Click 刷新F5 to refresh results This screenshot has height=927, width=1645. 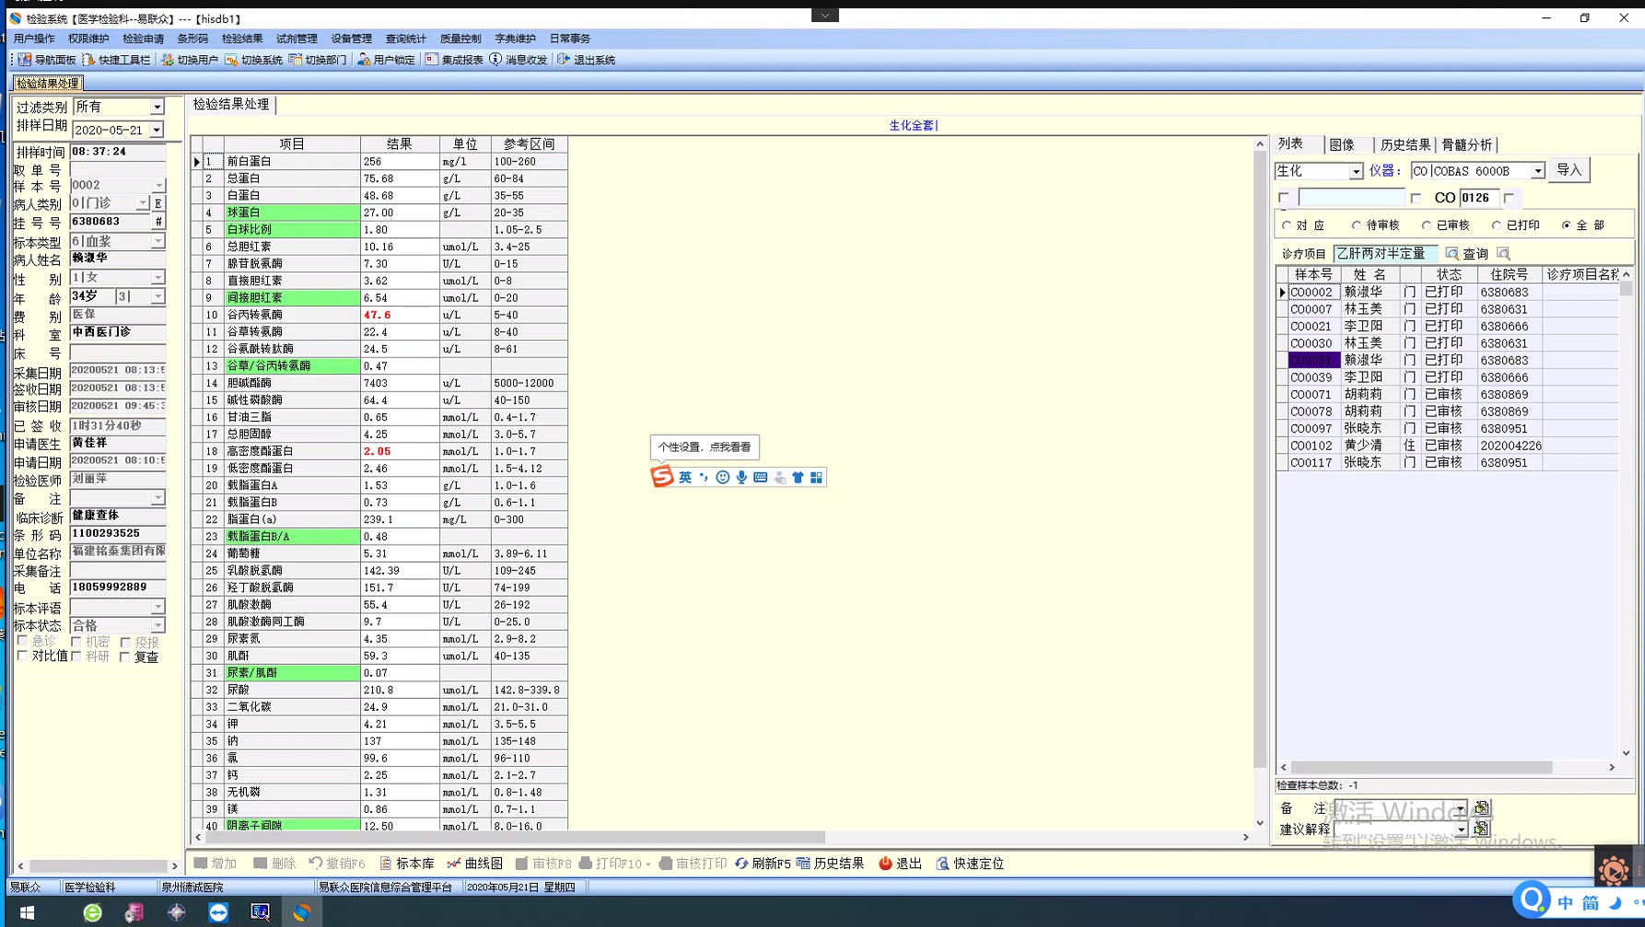click(763, 863)
